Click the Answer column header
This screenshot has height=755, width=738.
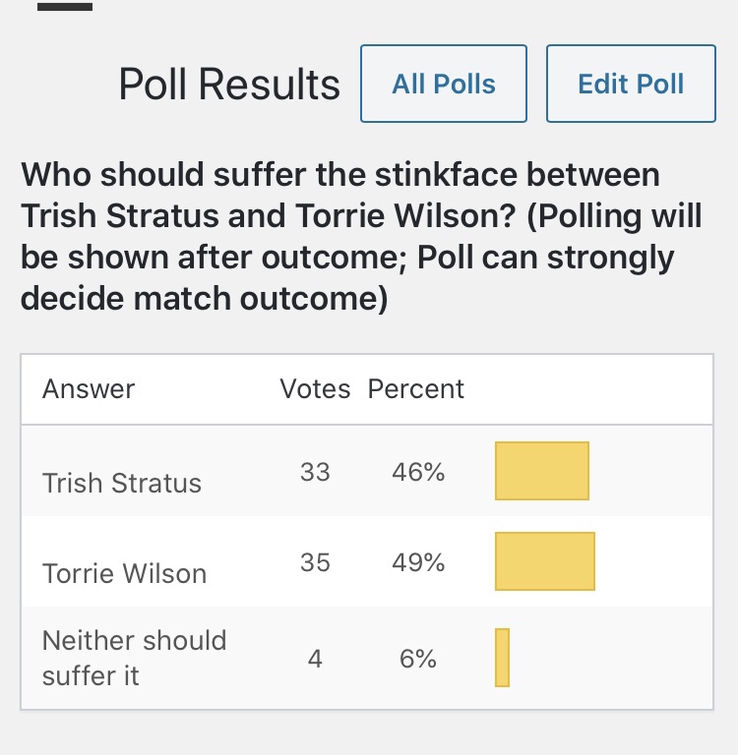(89, 389)
